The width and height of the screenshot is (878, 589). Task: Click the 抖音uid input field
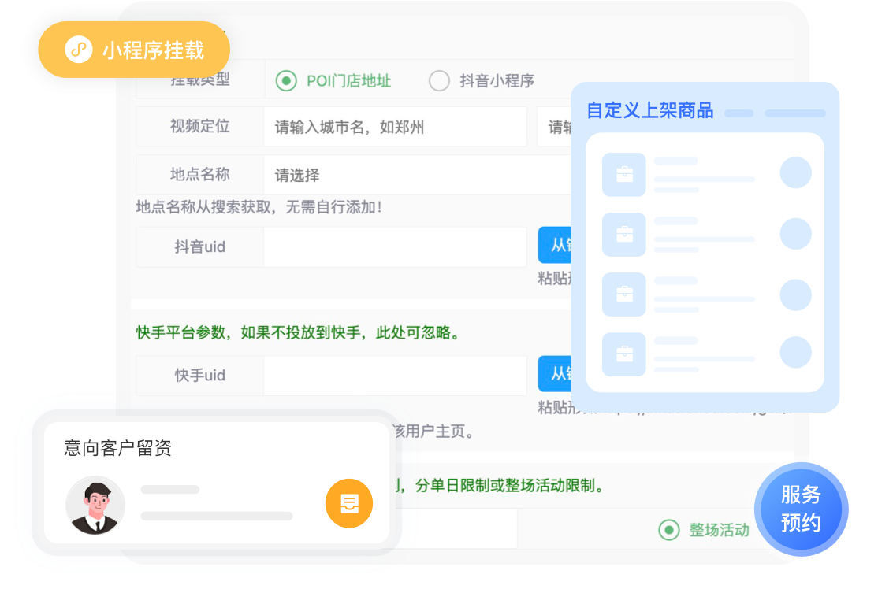pyautogui.click(x=395, y=246)
